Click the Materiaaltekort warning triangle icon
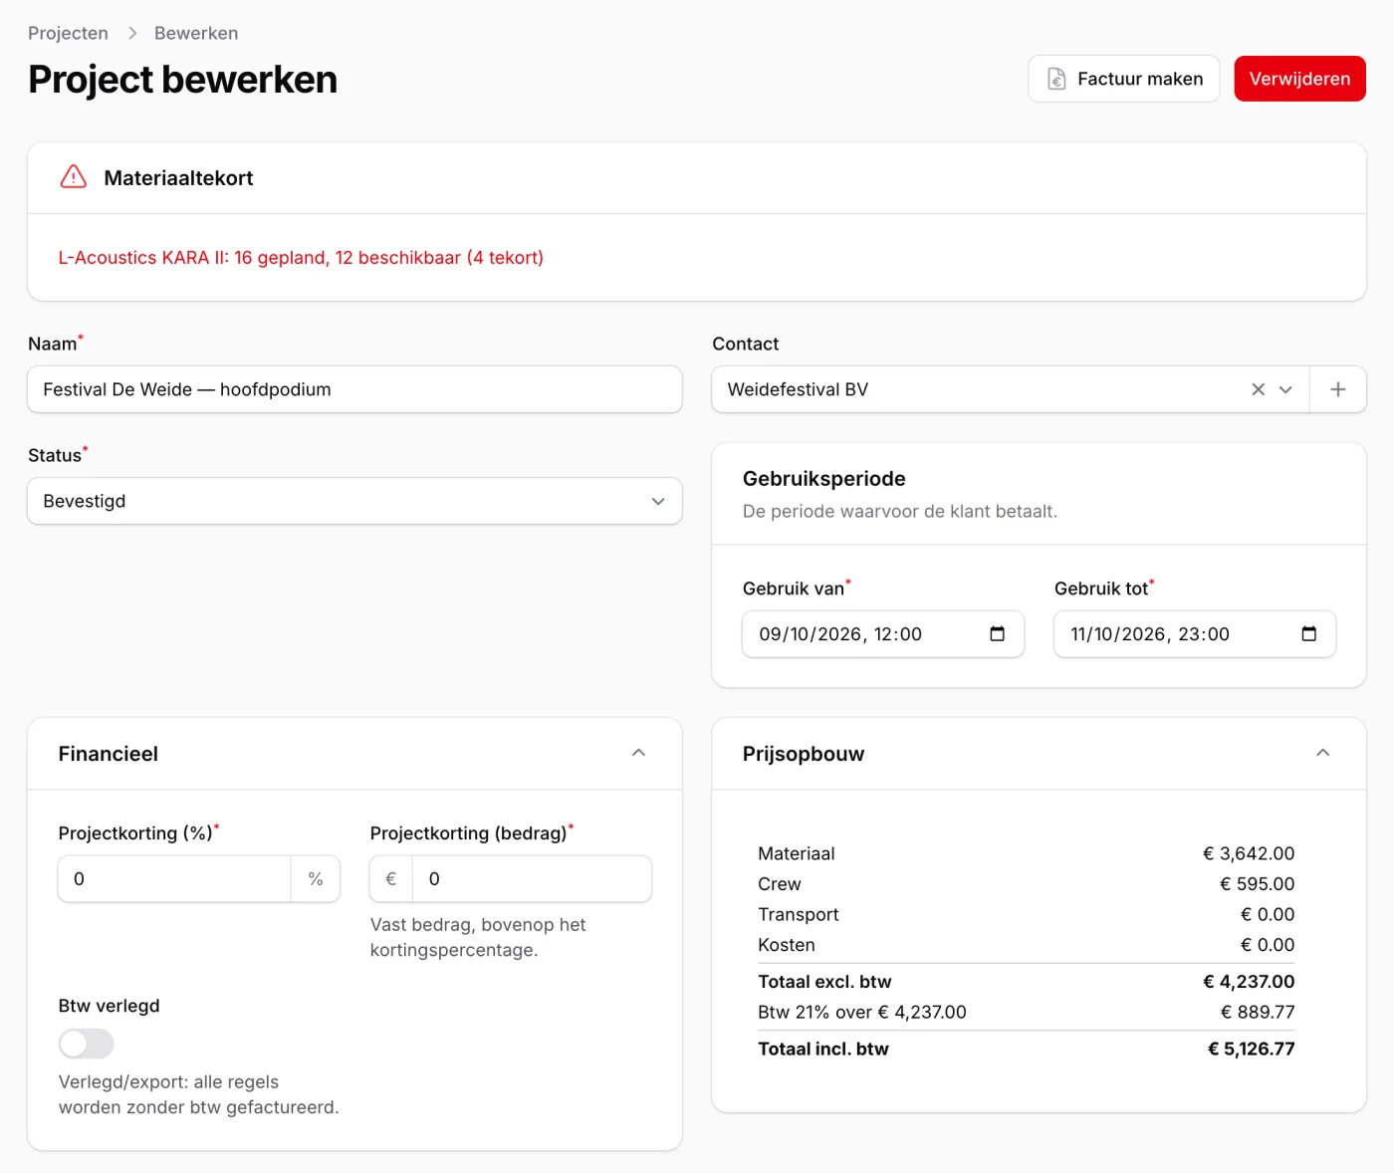 74,177
